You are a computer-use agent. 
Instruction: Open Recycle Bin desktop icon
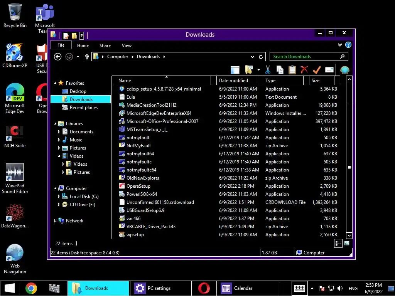coord(15,15)
